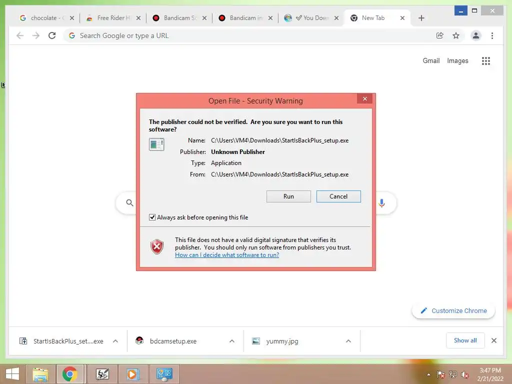This screenshot has height=384, width=512.
Task: Cancel the security warning dialog
Action: click(338, 196)
